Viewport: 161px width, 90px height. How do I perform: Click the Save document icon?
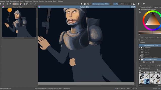click(3, 4)
